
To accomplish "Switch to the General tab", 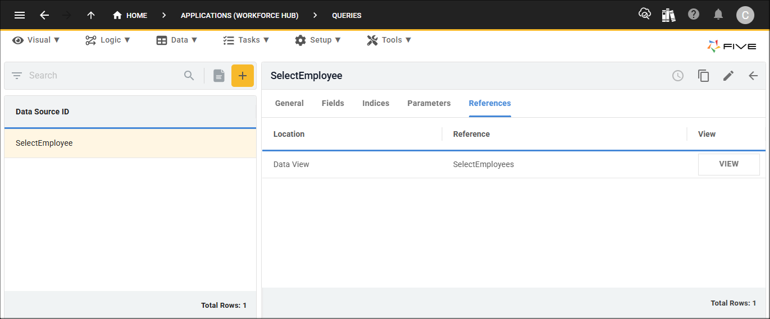I will click(x=289, y=103).
